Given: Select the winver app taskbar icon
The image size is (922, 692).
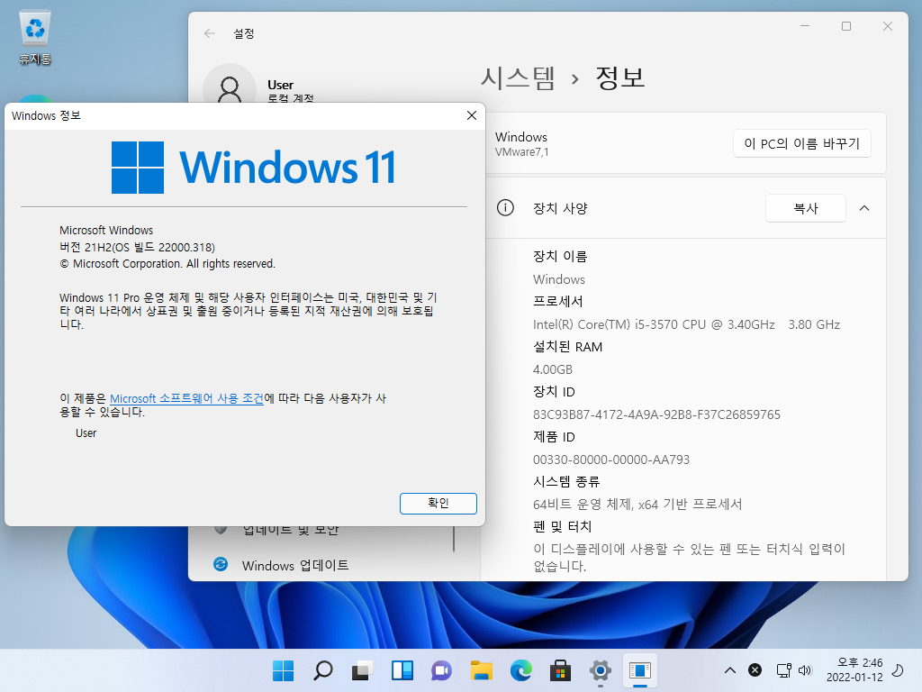Looking at the screenshot, I should pyautogui.click(x=640, y=670).
